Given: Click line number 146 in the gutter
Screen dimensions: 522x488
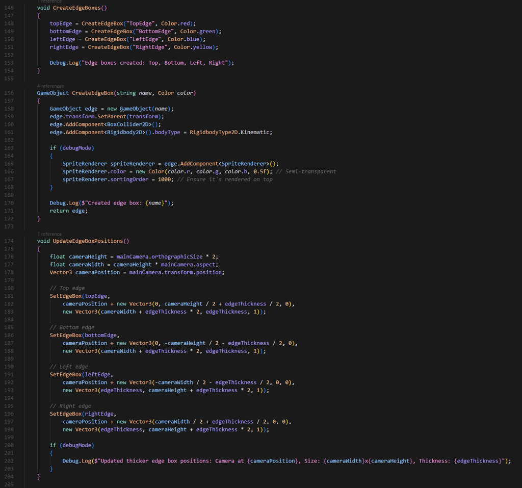Looking at the screenshot, I should (9, 8).
